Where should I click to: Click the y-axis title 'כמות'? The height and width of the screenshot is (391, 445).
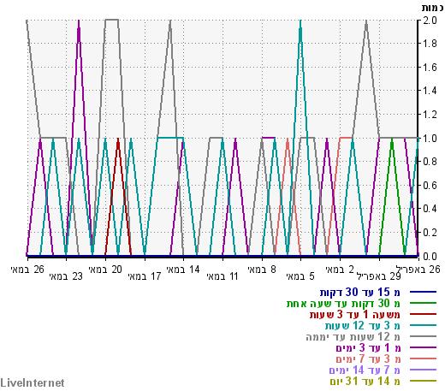click(x=432, y=8)
